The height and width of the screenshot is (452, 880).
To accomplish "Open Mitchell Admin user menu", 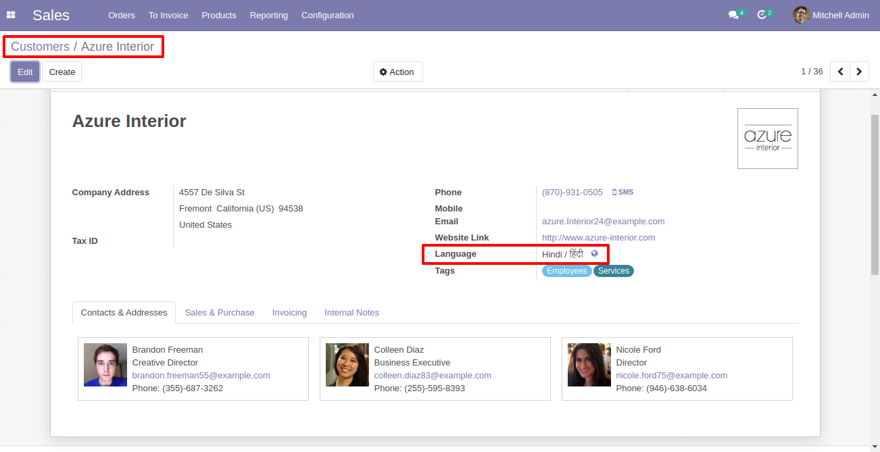I will click(x=831, y=15).
